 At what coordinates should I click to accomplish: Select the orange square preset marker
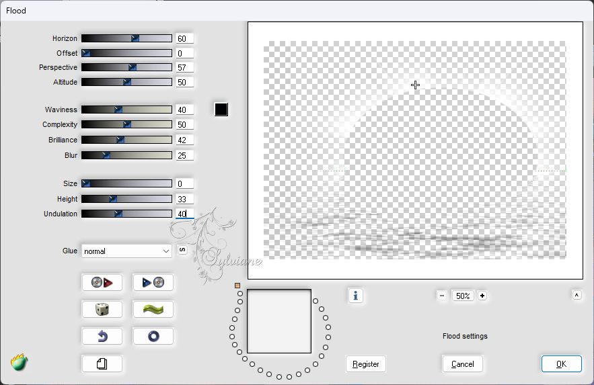point(237,286)
